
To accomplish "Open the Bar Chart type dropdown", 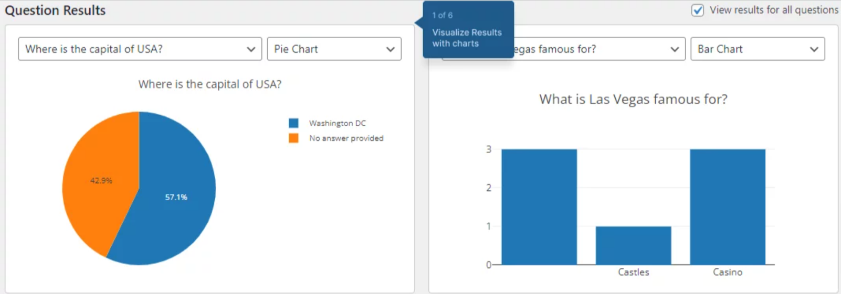I will (757, 49).
